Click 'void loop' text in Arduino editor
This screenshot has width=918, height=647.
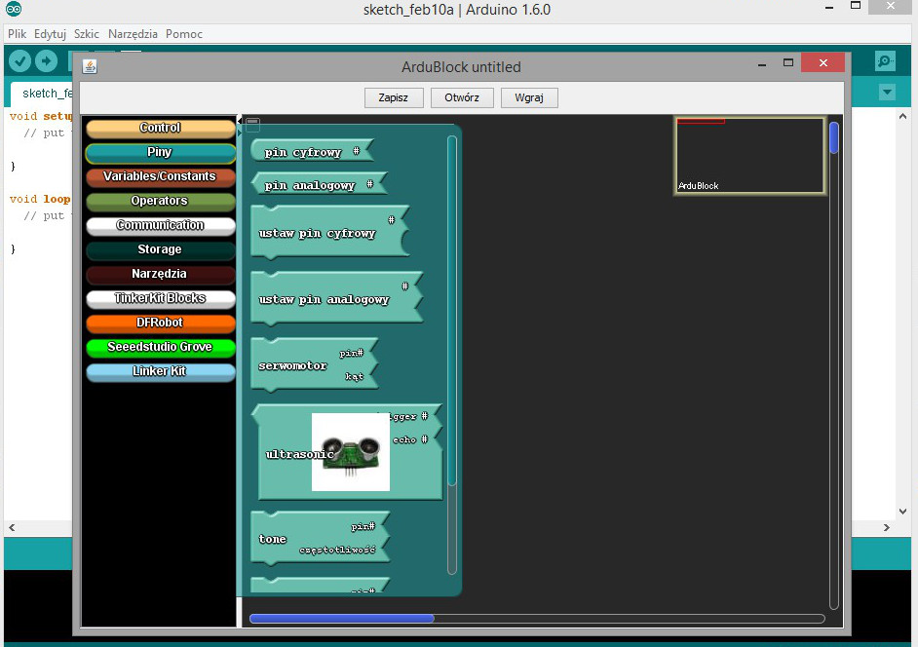point(40,199)
